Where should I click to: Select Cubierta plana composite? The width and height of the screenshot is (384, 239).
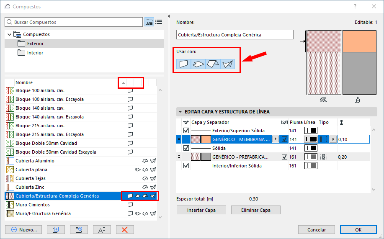pyautogui.click(x=81, y=170)
